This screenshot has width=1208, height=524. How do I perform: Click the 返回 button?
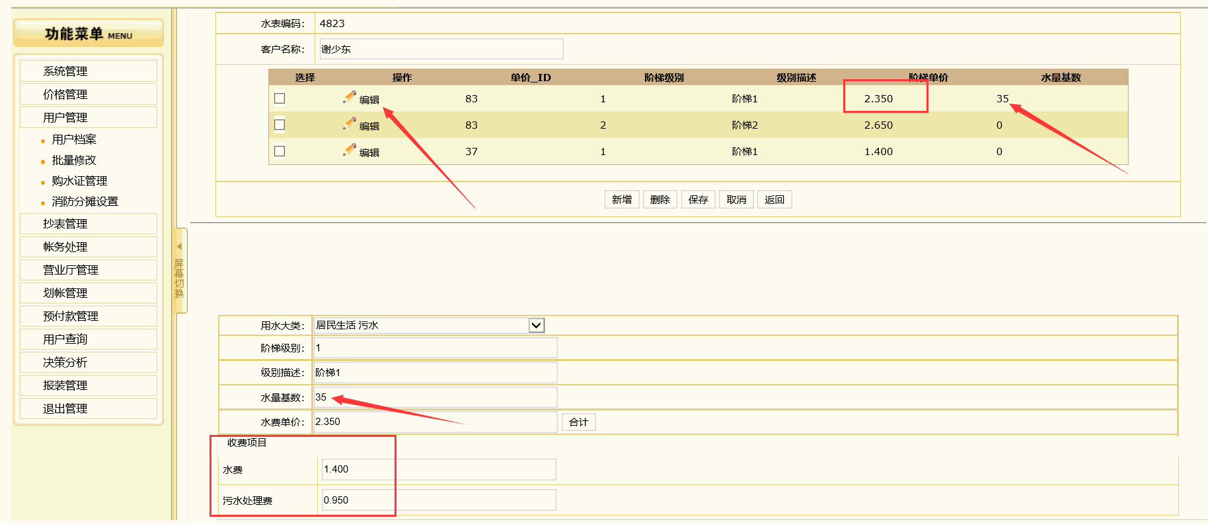point(774,199)
